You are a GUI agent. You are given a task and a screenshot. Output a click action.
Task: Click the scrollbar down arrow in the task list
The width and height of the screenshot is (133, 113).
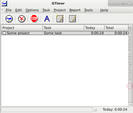click(131, 105)
